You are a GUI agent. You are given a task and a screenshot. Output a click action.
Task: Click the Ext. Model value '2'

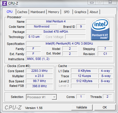70,54
